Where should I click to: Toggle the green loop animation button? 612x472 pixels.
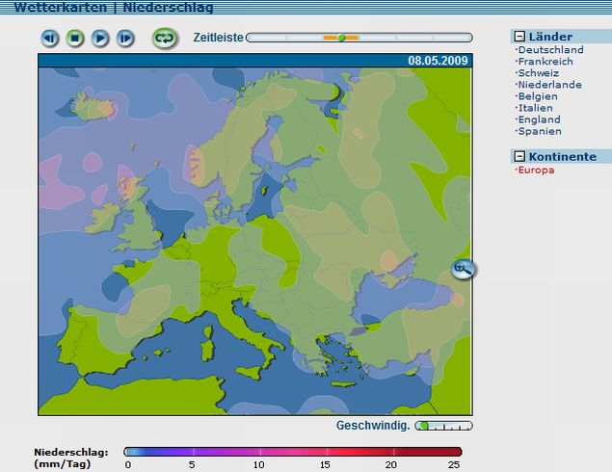pos(165,39)
